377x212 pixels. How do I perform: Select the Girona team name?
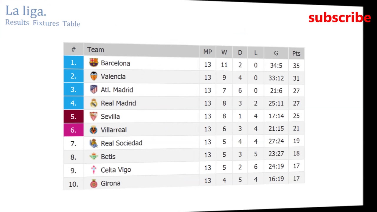pyautogui.click(x=110, y=183)
